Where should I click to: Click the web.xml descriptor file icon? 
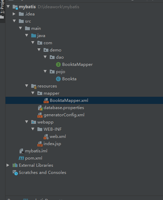46,137
